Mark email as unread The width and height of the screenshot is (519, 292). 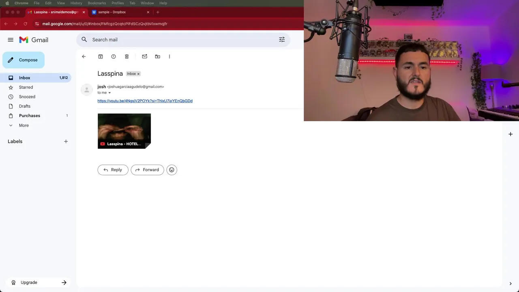[x=144, y=56]
